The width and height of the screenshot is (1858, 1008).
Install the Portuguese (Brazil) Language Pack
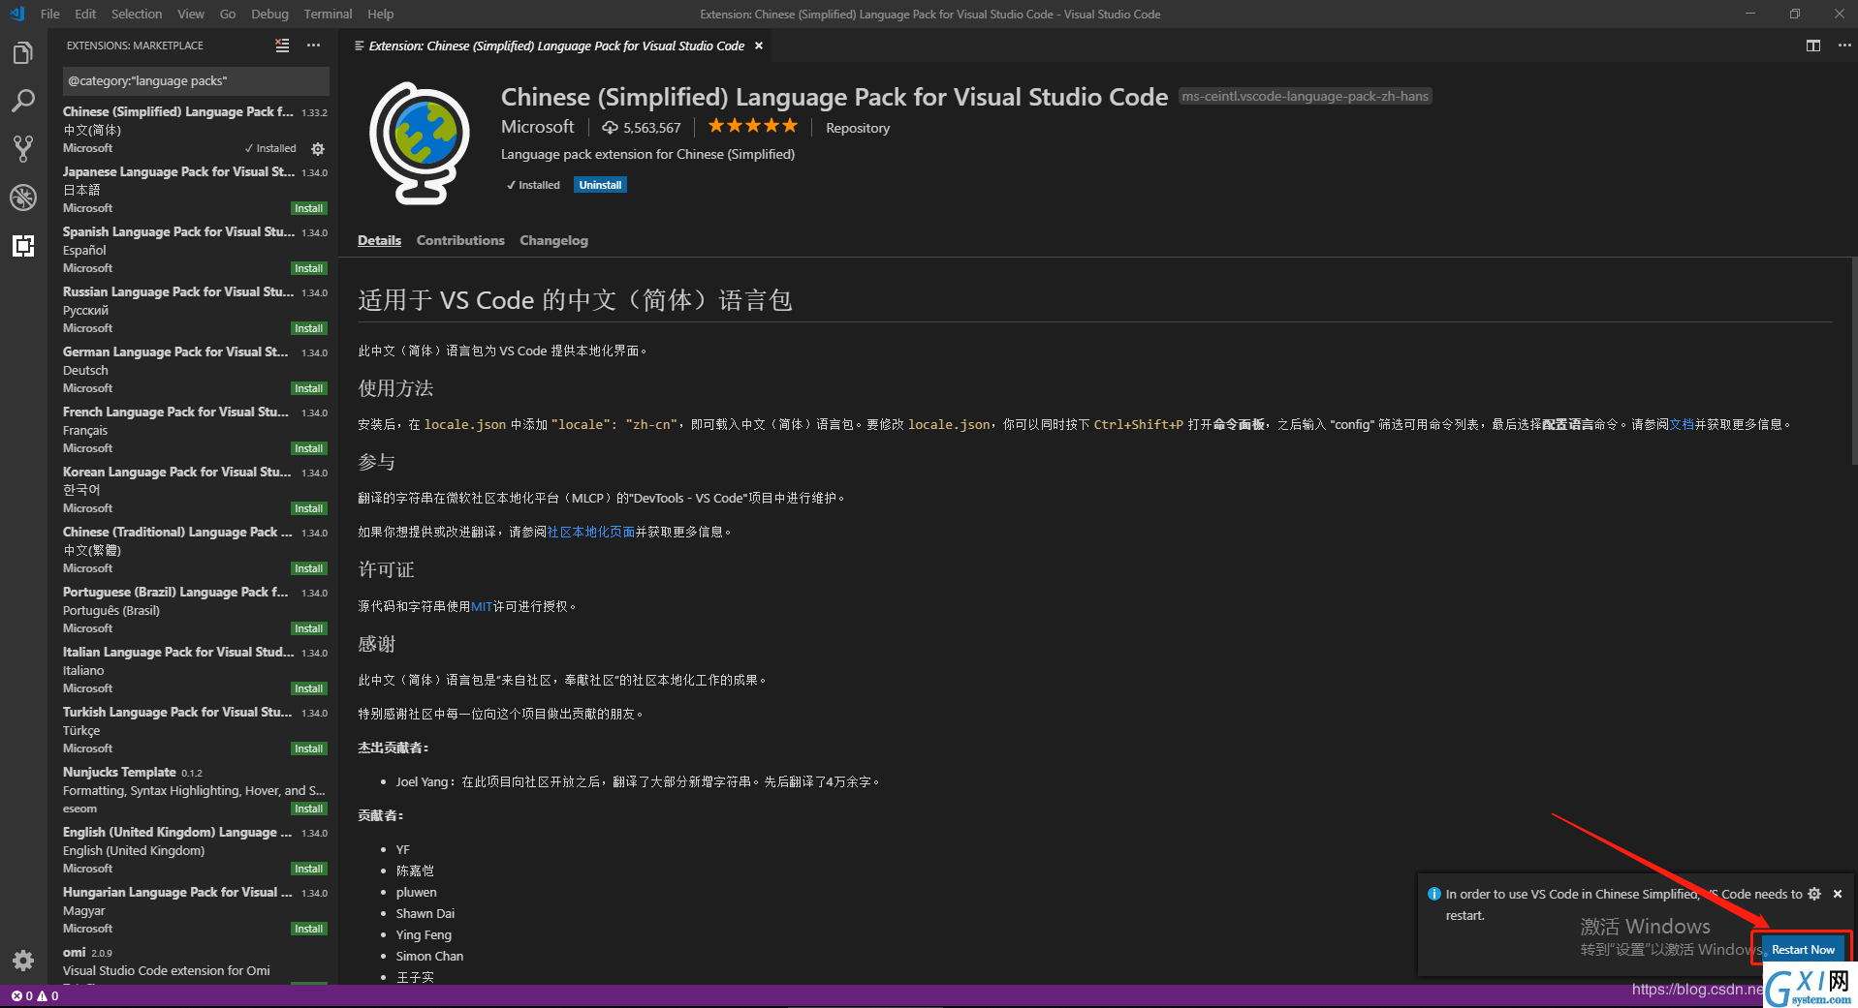pos(309,628)
